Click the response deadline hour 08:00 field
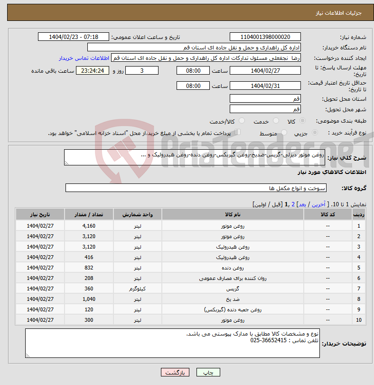This screenshot has width=374, height=385. point(193,71)
